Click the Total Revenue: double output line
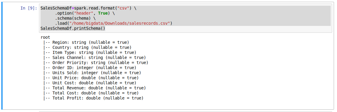 click(94, 88)
